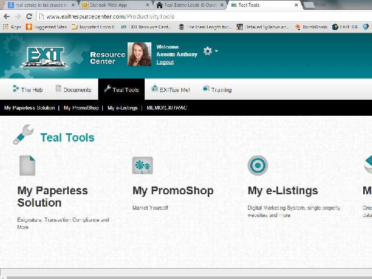Expand the dropdown arrow beside the gear
Image resolution: width=372 pixels, height=279 pixels.
pyautogui.click(x=216, y=51)
